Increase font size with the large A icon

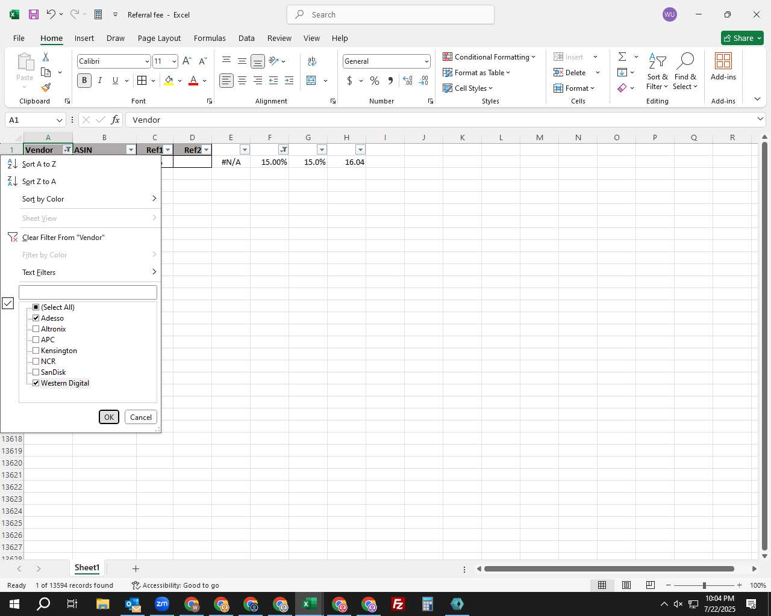click(x=187, y=61)
